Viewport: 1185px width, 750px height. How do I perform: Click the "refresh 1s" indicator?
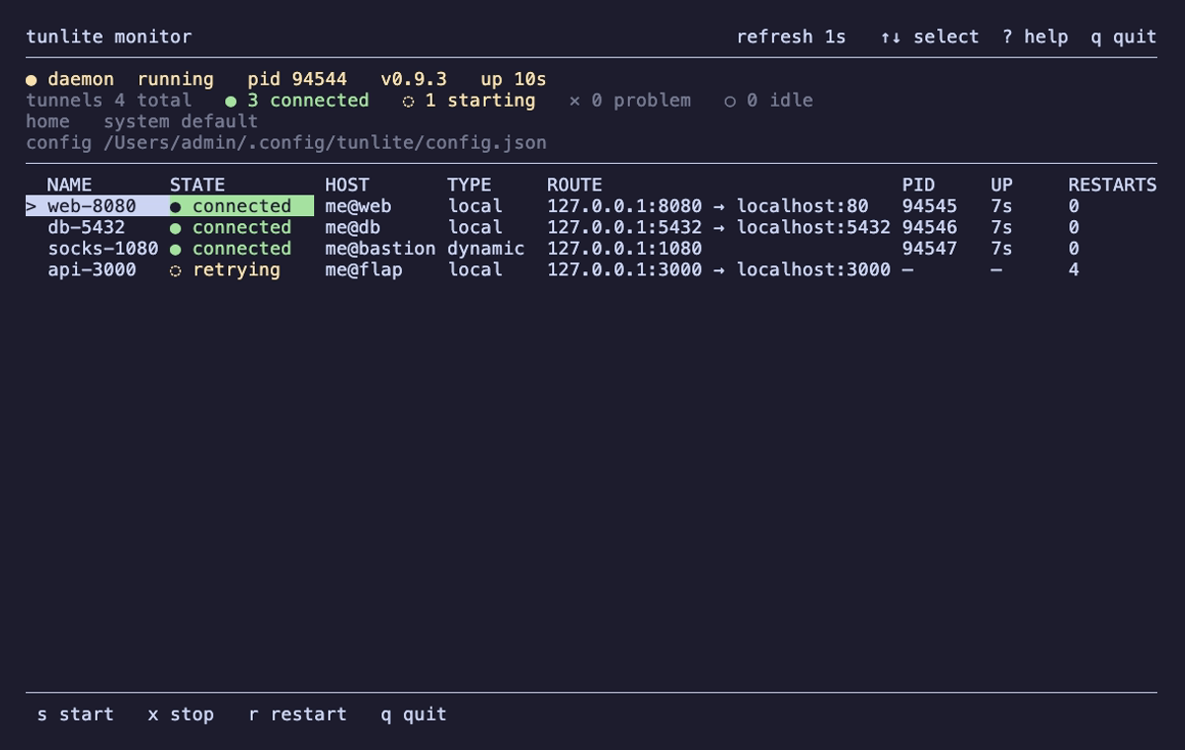791,37
